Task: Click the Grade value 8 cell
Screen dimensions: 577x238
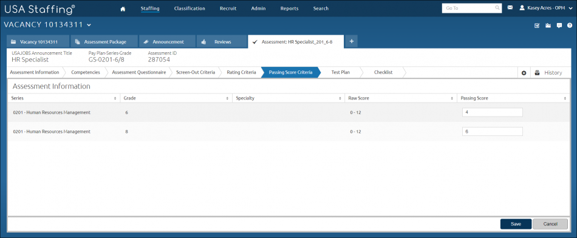Action: pyautogui.click(x=126, y=131)
